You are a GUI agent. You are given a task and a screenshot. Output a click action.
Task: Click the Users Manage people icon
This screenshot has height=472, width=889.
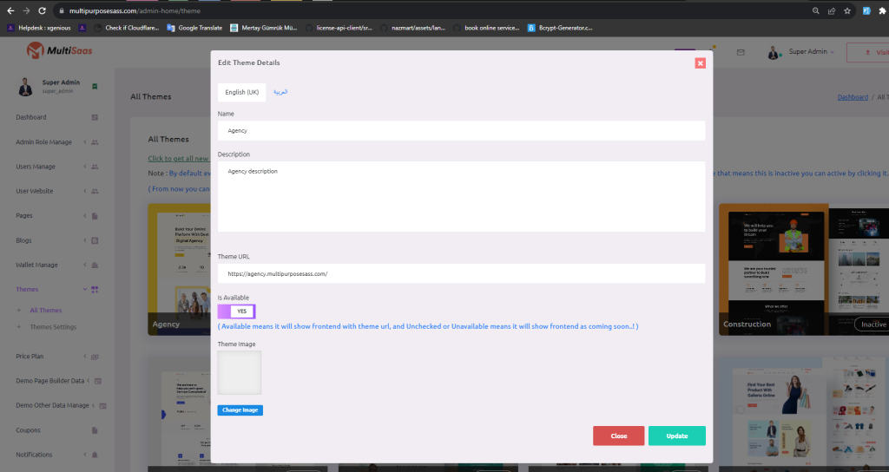pyautogui.click(x=95, y=167)
